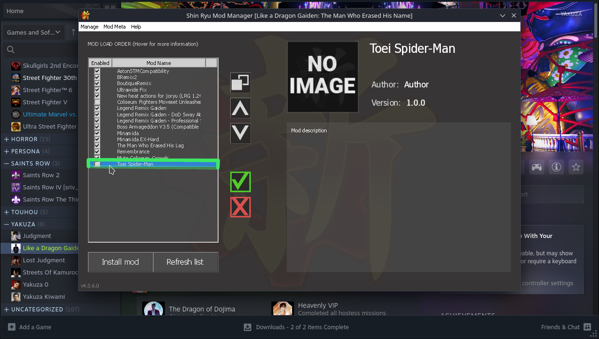Click the Street Fighter V game icon
599x339 pixels.
[16, 102]
